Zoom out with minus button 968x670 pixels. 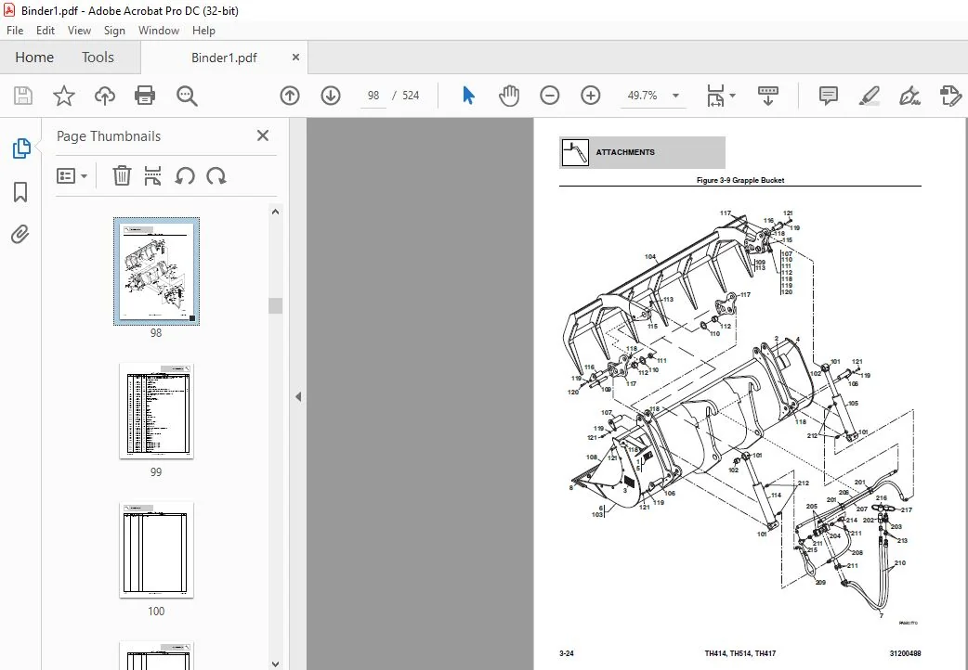pos(549,96)
